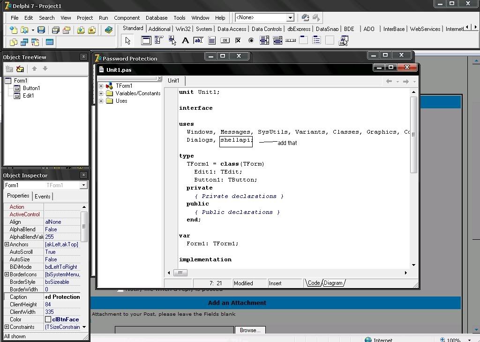Image resolution: width=480 pixels, height=342 pixels.
Task: Click the Save icon in the toolbar
Action: [x=41, y=30]
